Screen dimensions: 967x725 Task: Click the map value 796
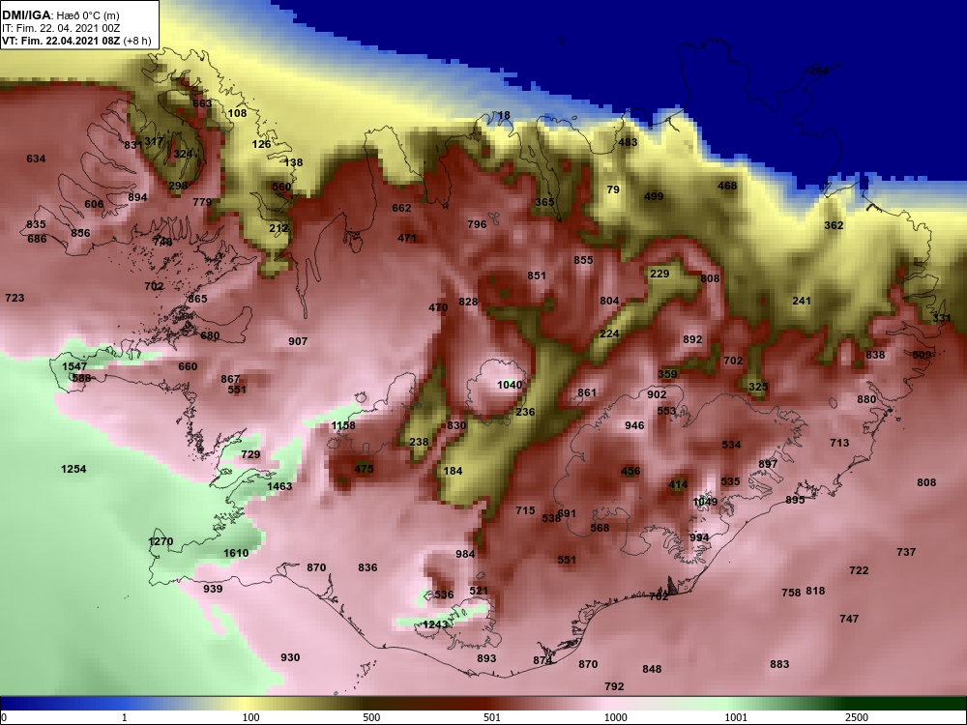pyautogui.click(x=477, y=224)
